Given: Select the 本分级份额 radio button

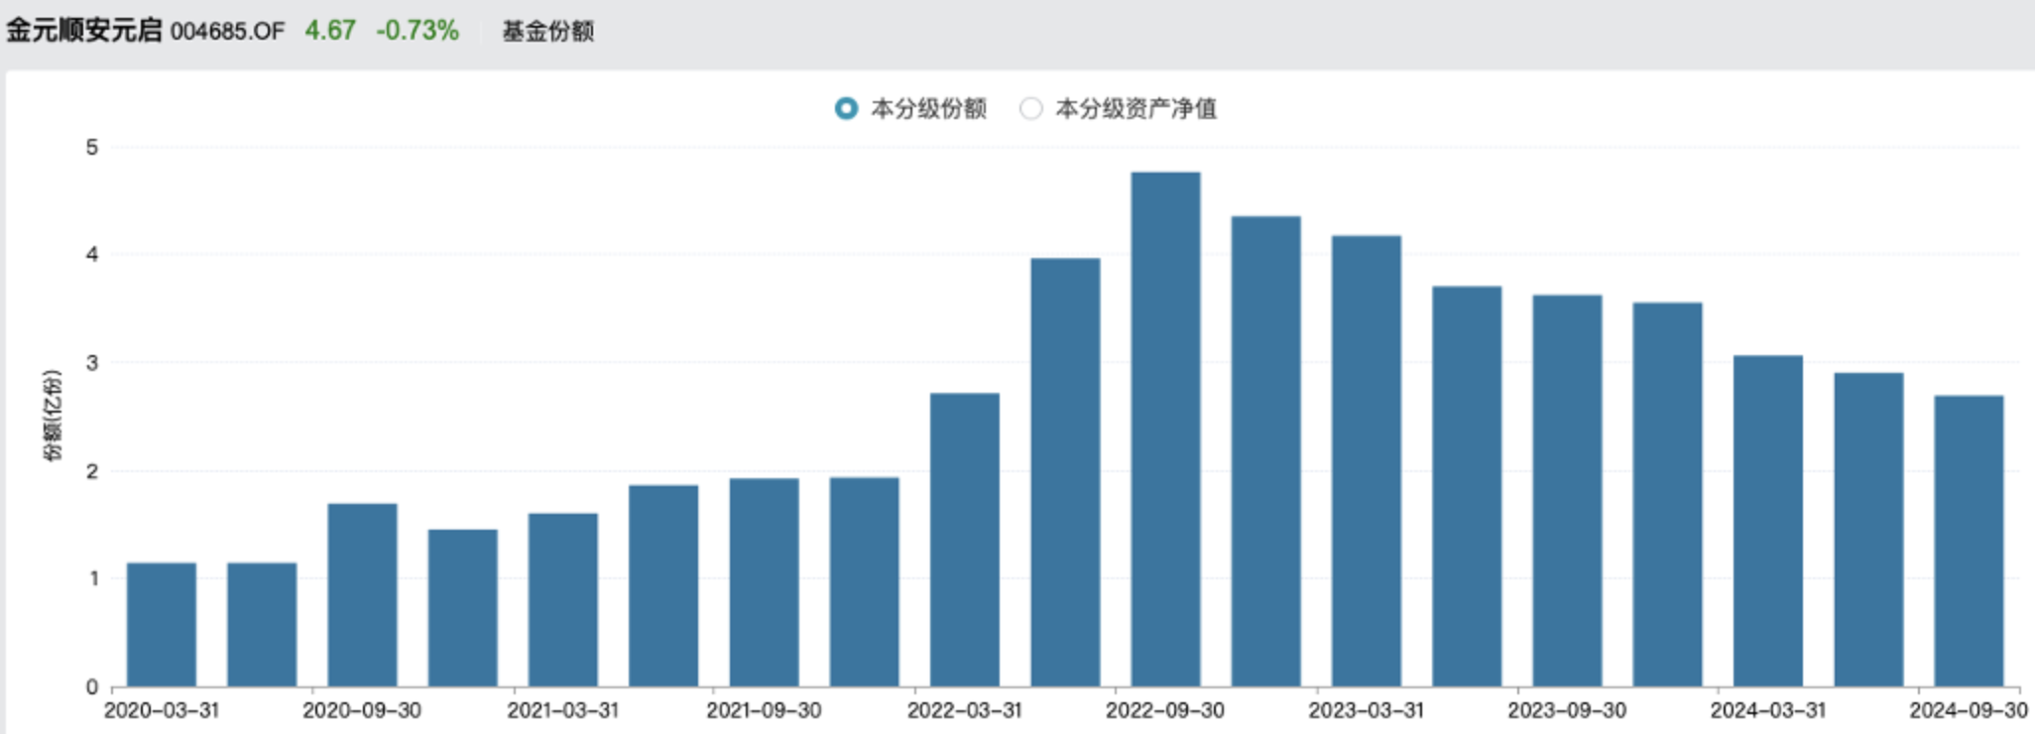Looking at the screenshot, I should [x=846, y=108].
